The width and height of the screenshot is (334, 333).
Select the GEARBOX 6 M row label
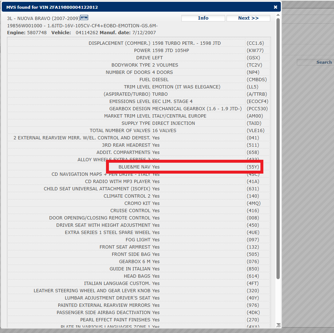click(x=134, y=262)
